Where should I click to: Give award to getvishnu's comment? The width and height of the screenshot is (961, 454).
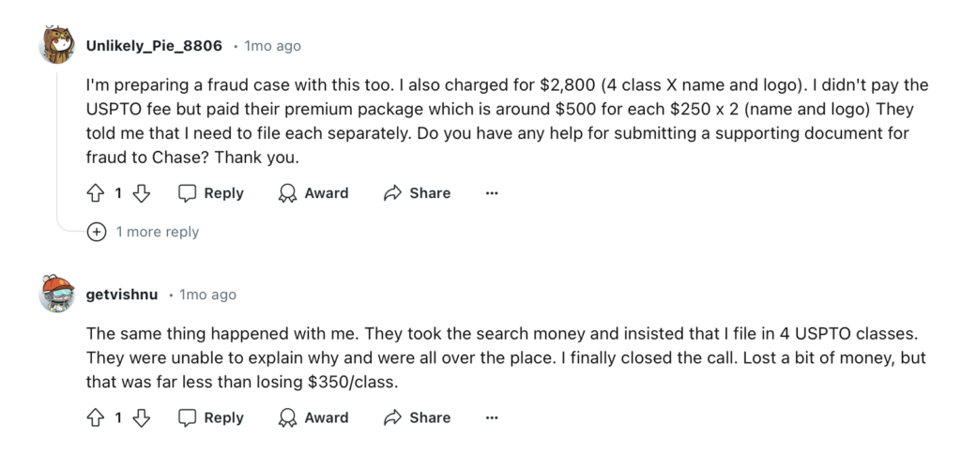[x=313, y=417]
